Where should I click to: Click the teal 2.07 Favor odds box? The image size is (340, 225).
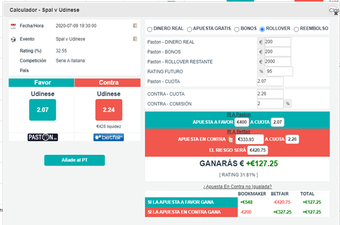(42, 110)
